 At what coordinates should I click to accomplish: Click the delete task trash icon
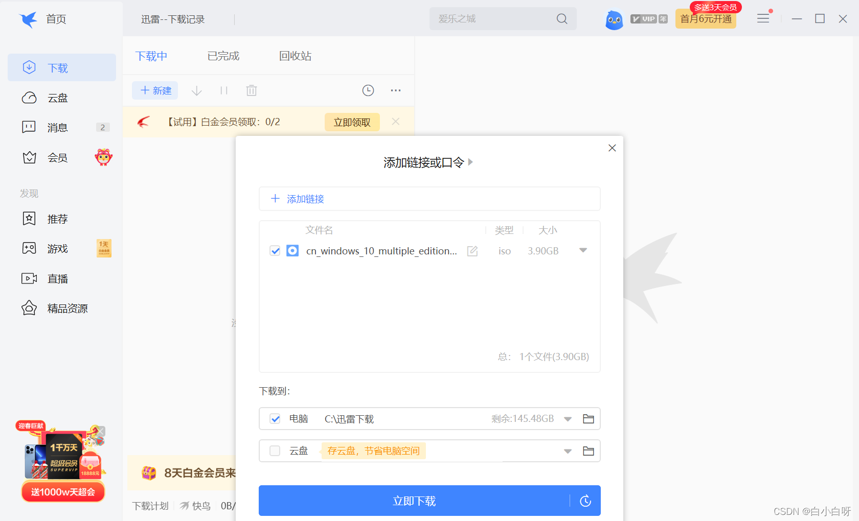(x=251, y=91)
